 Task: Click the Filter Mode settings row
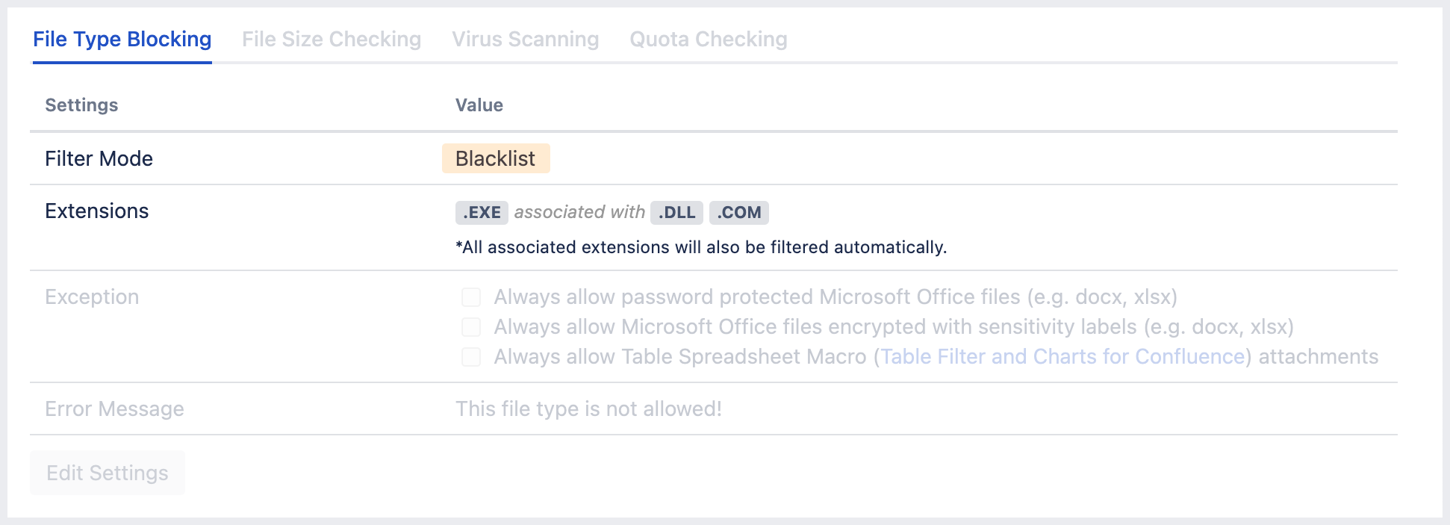(98, 158)
